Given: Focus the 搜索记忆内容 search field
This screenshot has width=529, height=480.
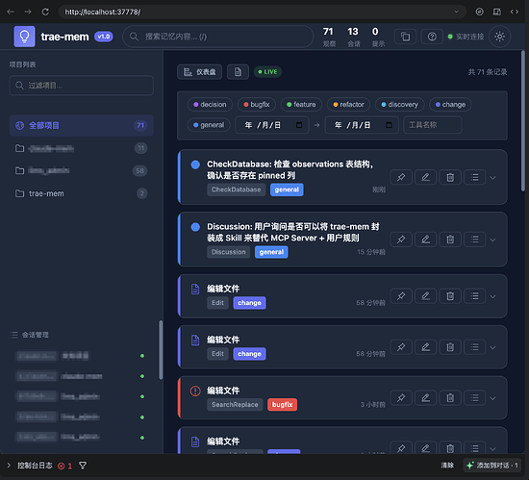Looking at the screenshot, I should 218,37.
